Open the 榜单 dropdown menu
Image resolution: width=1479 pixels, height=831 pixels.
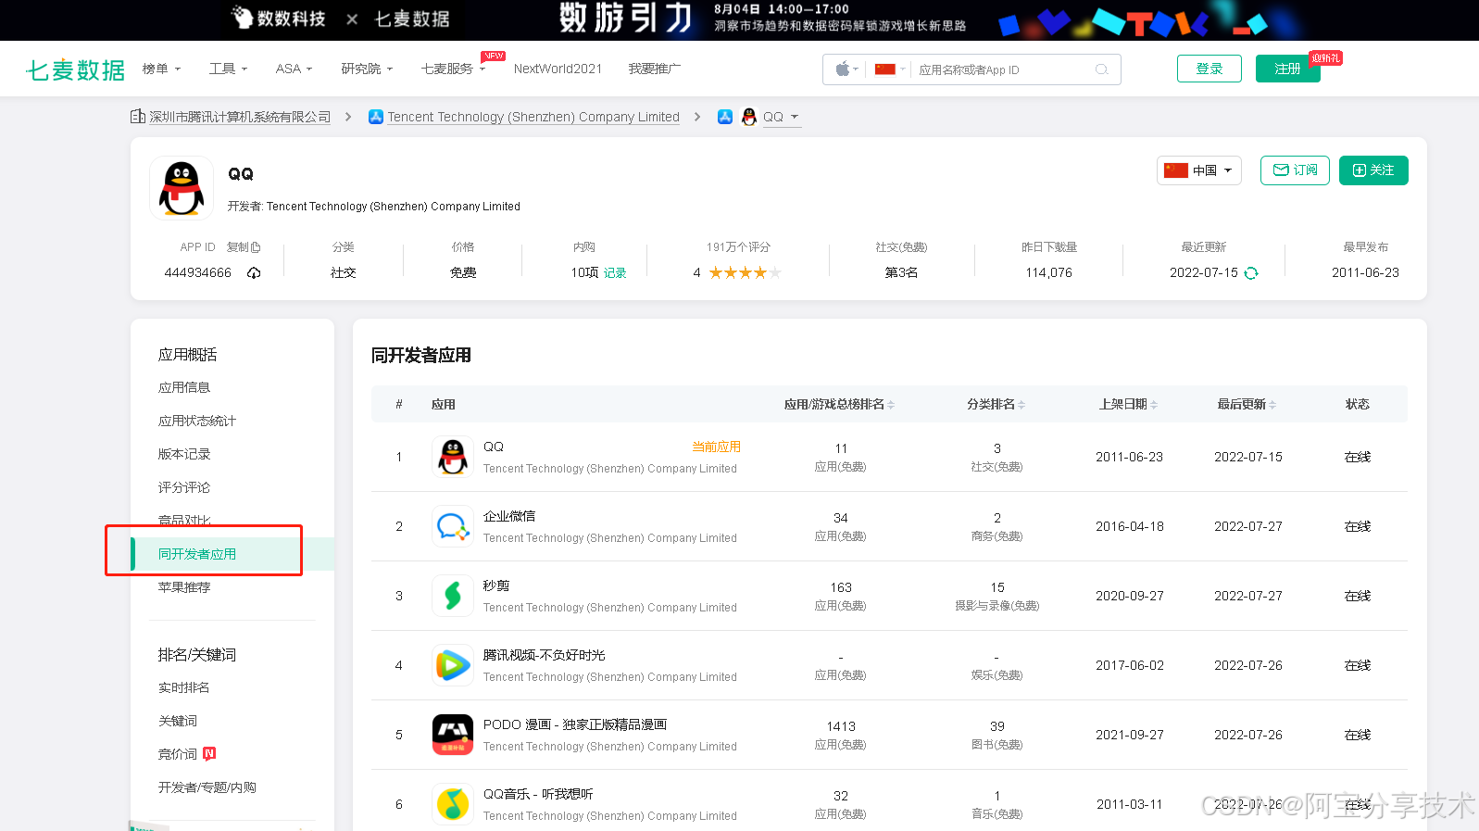(x=161, y=69)
